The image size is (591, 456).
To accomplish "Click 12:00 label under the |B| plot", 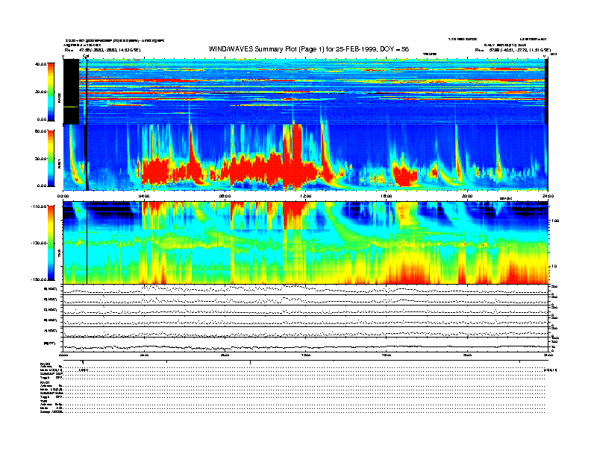I will tap(306, 355).
